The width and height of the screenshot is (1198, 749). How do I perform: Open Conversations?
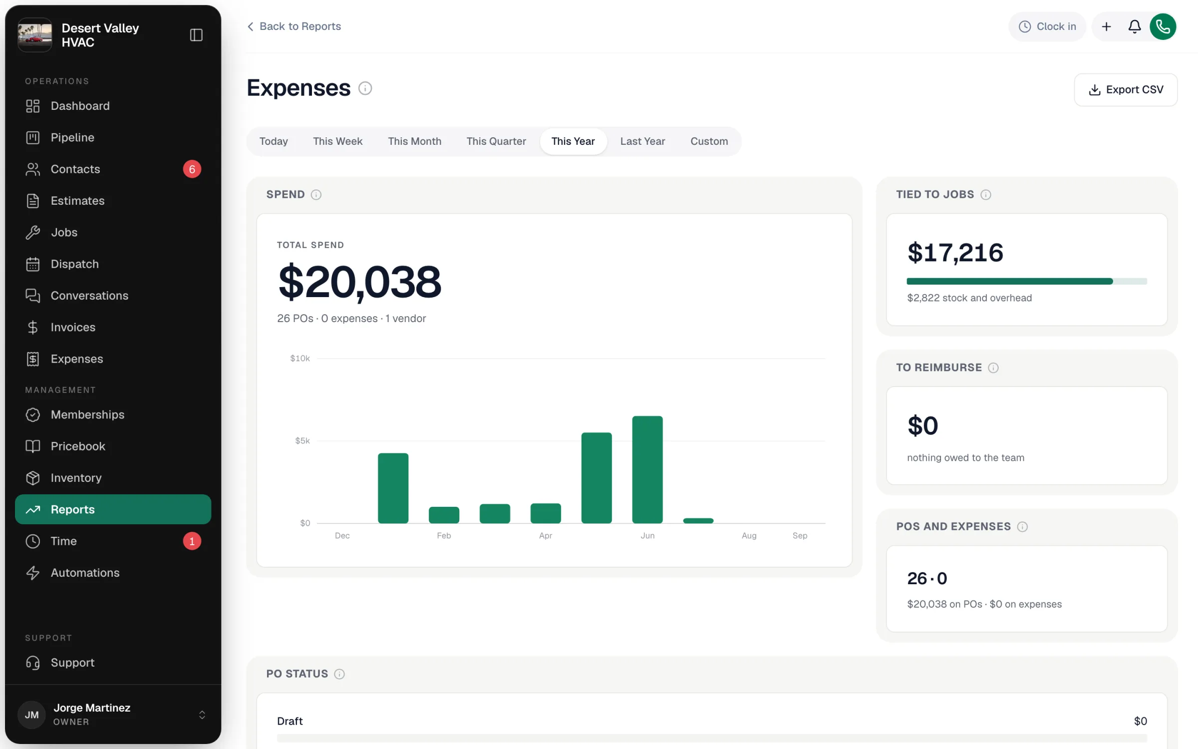click(113, 296)
